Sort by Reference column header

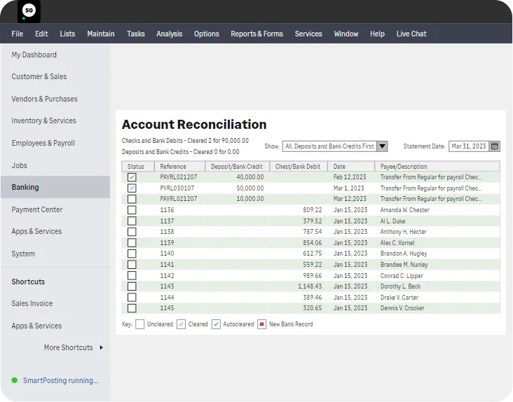[179, 167]
